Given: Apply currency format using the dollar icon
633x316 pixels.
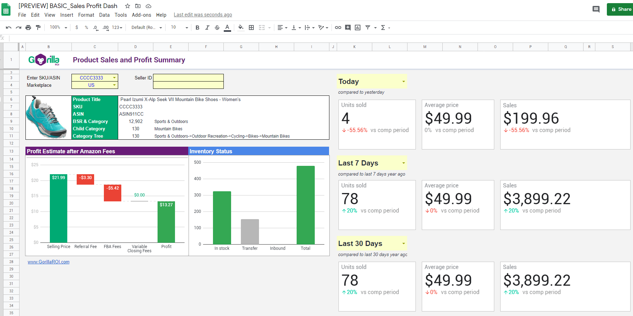Looking at the screenshot, I should pyautogui.click(x=77, y=28).
